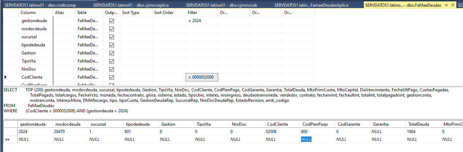
Task: Close the dbo.FaMaeDeudas tab
Action: pyautogui.click(x=452, y=6)
